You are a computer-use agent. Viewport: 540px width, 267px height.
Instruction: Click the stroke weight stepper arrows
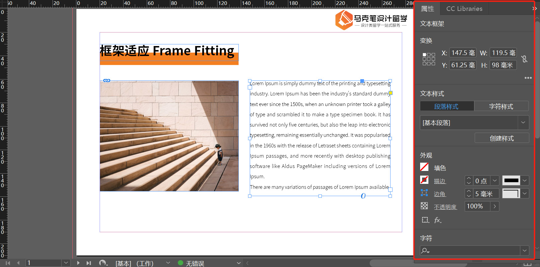coord(469,181)
